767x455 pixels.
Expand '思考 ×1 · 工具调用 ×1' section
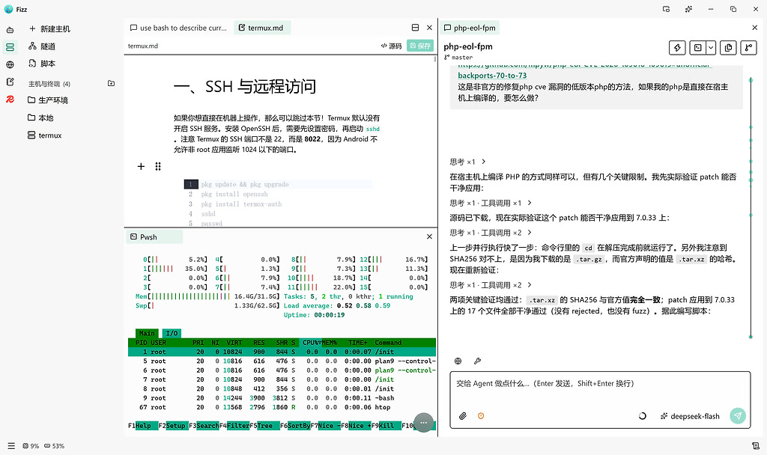(x=491, y=203)
